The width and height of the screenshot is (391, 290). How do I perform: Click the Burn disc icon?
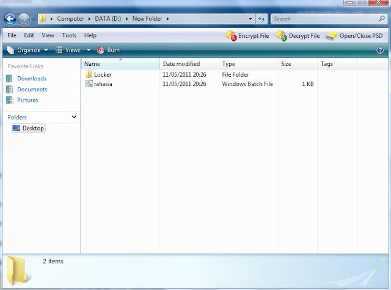100,50
